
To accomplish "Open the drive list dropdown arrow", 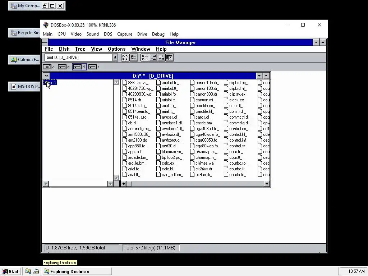I will 115,57.
